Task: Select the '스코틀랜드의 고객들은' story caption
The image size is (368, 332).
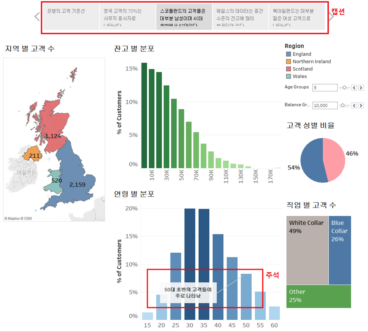Action: click(184, 17)
